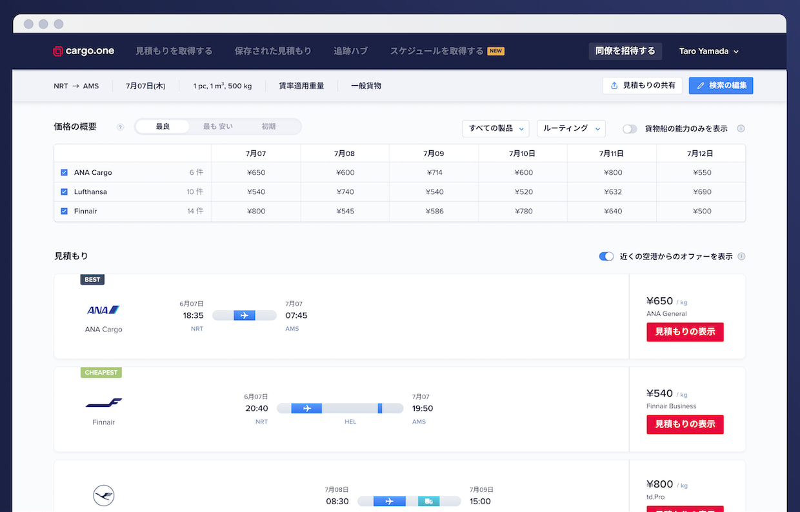
Task: Click the ANA Cargo route progress bar
Action: tap(245, 315)
